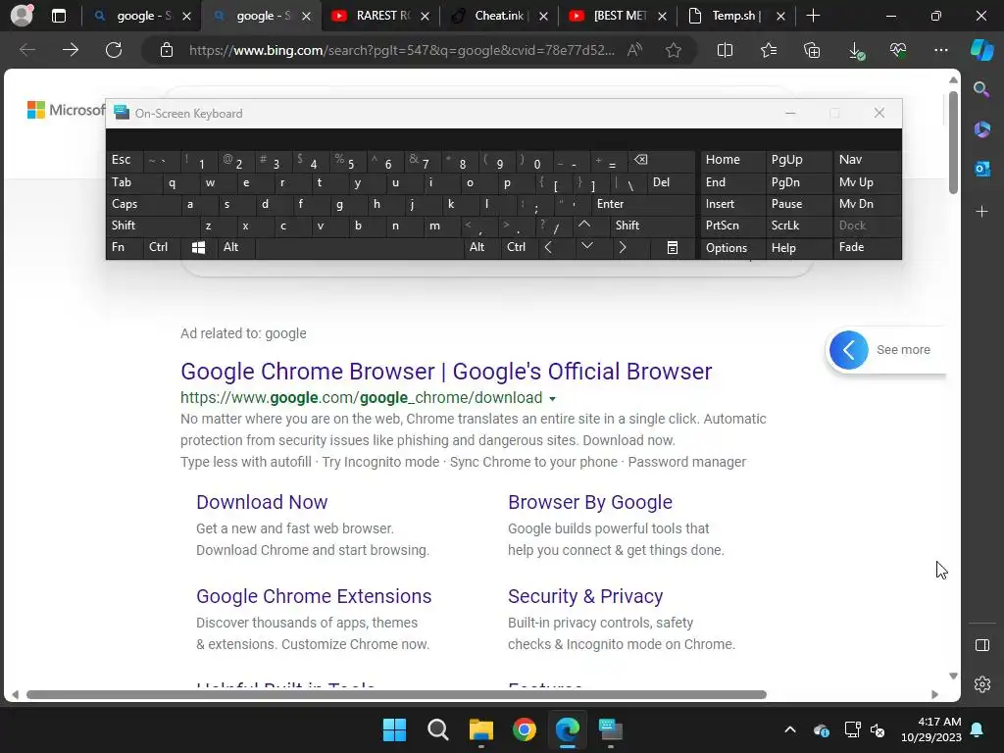Click the Help key on On-Screen Keyboard

(799, 248)
